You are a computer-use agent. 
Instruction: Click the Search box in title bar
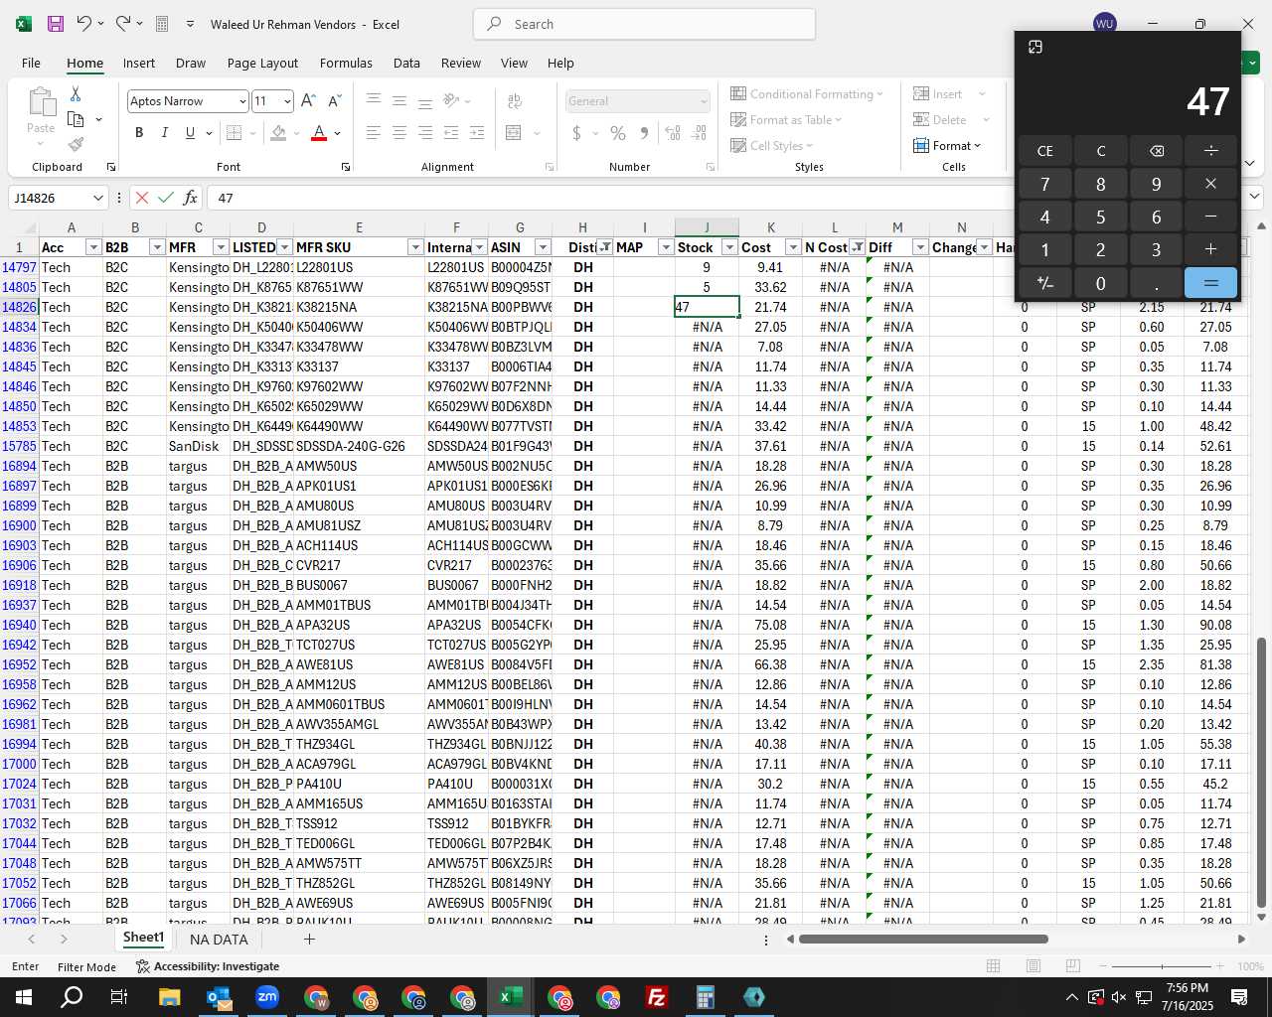click(644, 24)
